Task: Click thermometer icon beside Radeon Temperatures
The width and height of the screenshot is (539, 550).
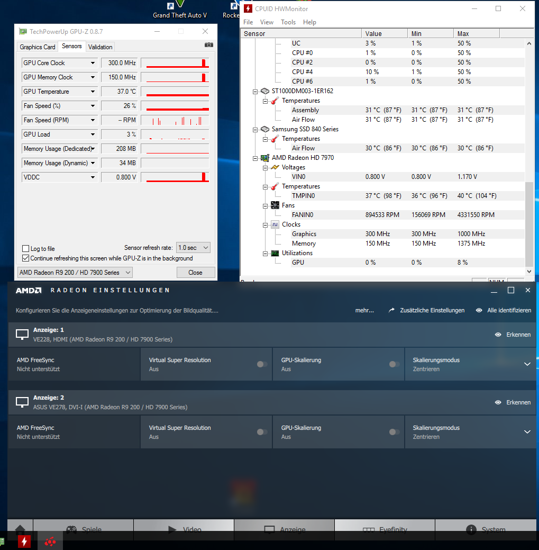Action: click(275, 187)
